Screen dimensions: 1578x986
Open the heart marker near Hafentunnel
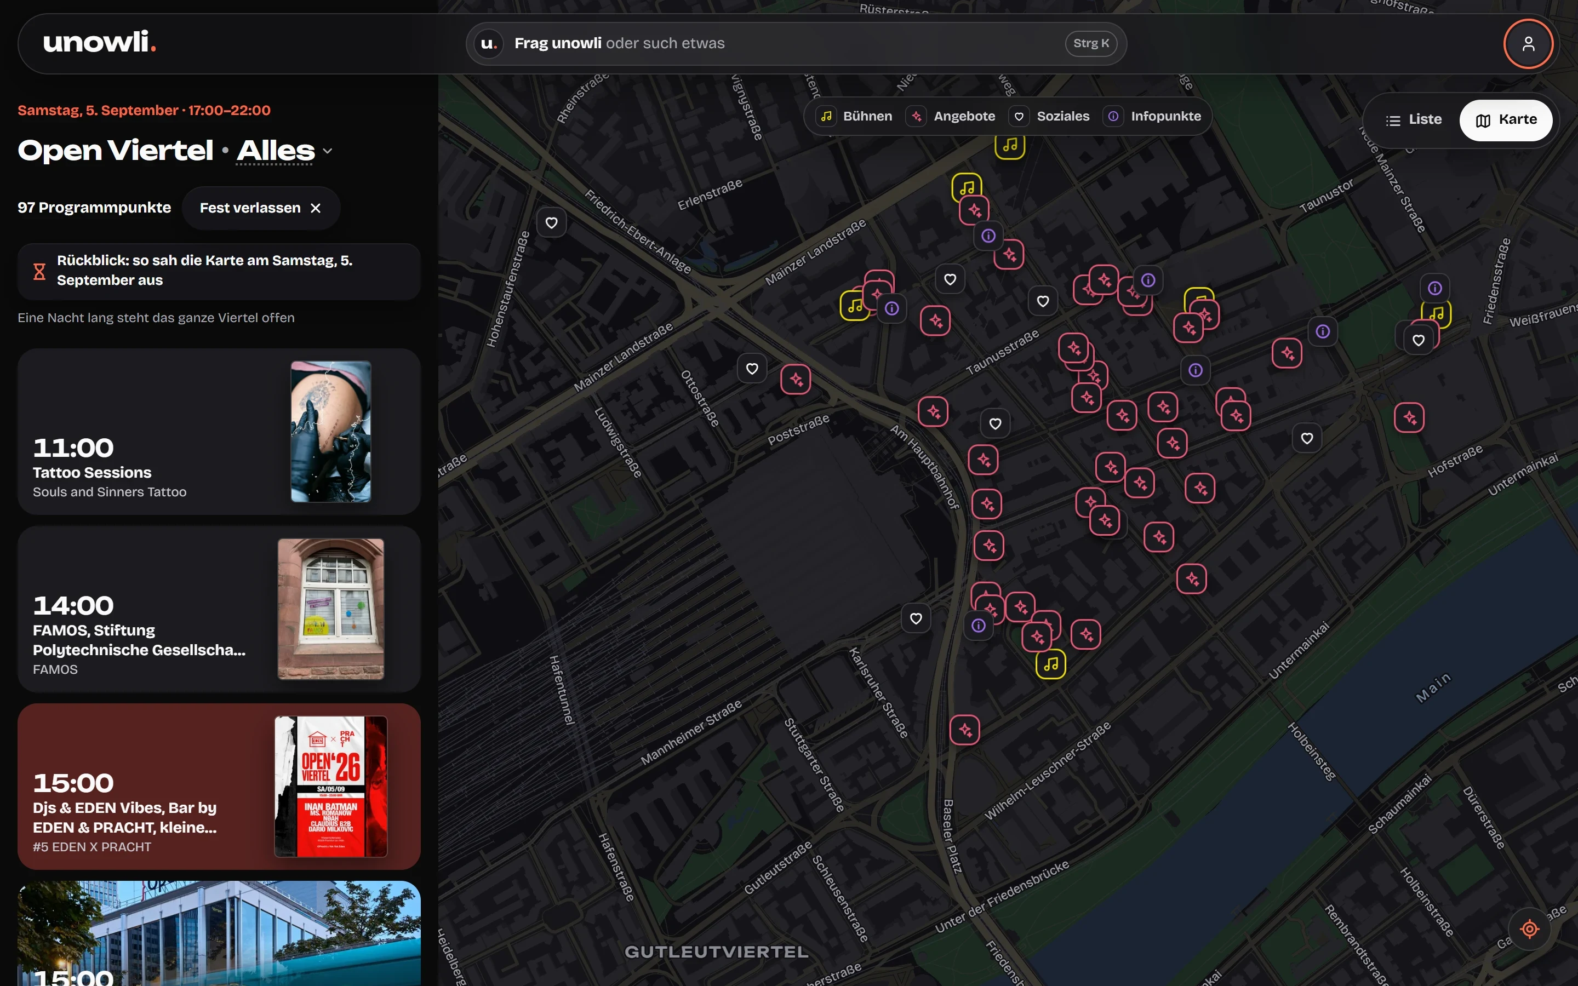point(916,619)
